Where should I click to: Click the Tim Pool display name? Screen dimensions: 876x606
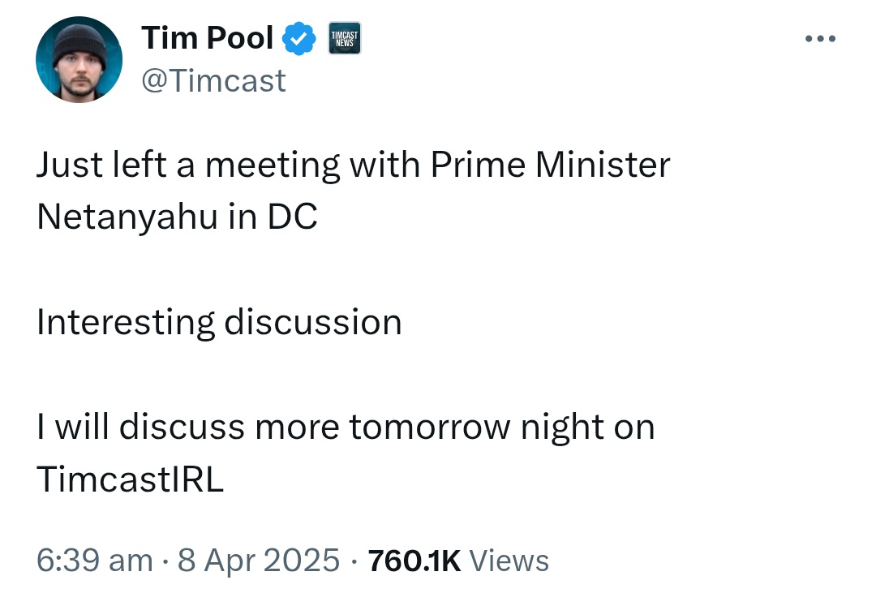[x=208, y=38]
